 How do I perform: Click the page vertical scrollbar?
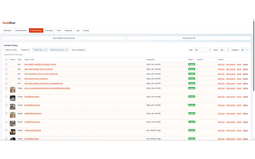(x=254, y=56)
